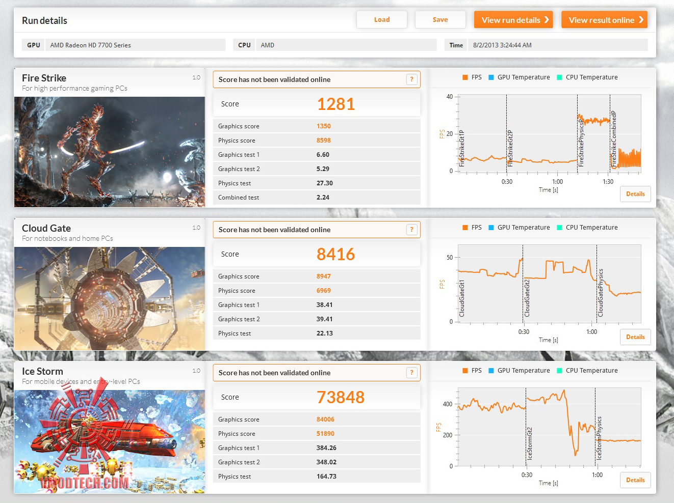Click the IceStormPhysics marker in chart
The image size is (674, 503).
[x=599, y=438]
